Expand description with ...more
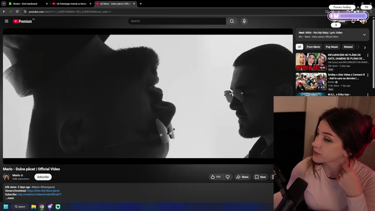Image resolution: width=375 pixels, height=211 pixels. tap(10, 198)
